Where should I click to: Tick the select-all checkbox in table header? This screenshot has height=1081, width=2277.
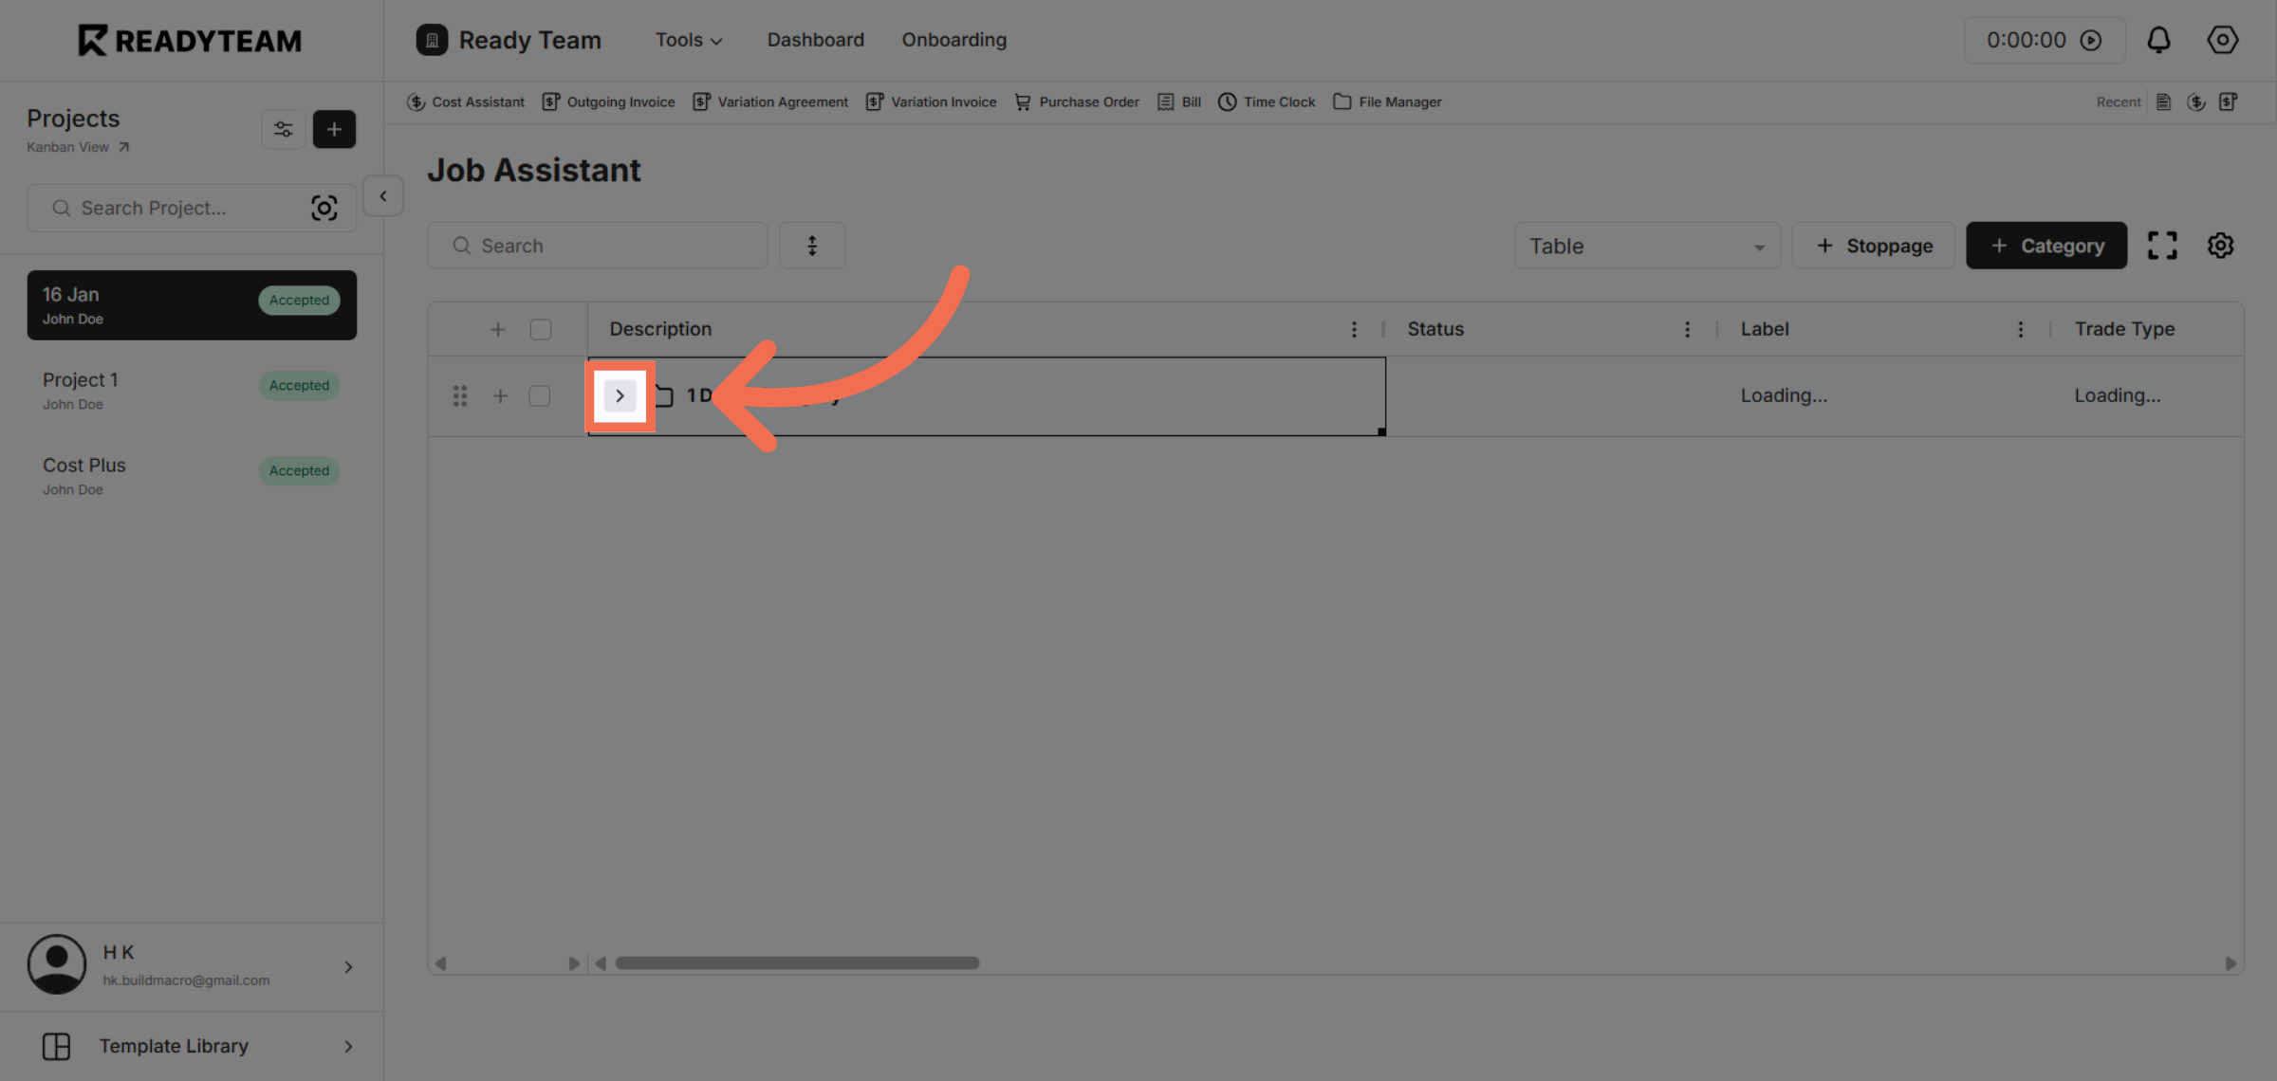coord(541,328)
